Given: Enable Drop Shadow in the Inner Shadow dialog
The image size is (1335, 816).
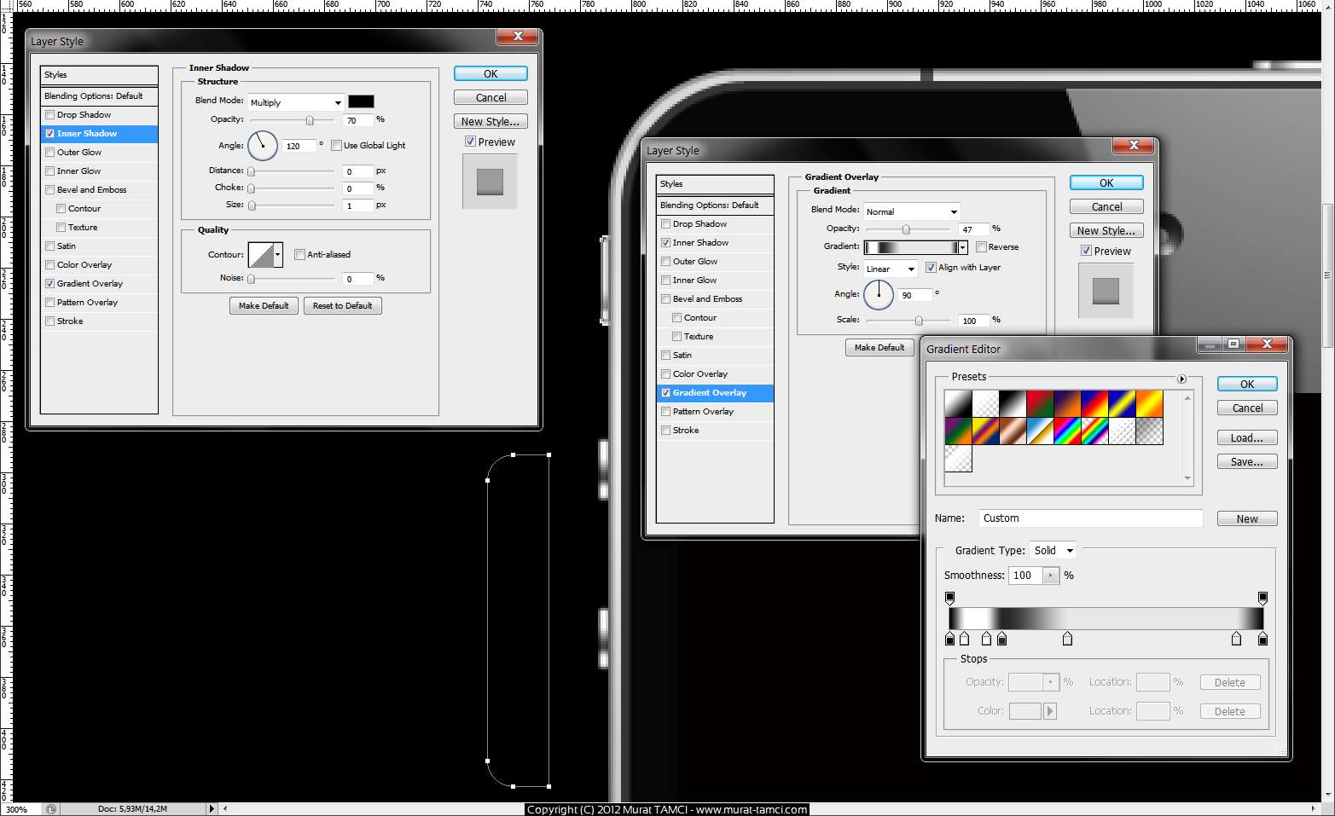Looking at the screenshot, I should point(49,115).
